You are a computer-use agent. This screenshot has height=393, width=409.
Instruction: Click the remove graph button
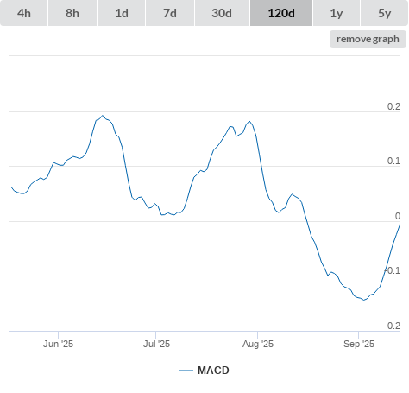tap(368, 39)
